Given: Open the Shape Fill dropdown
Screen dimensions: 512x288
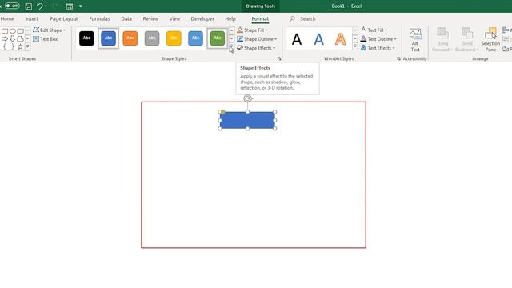Looking at the screenshot, I should pos(253,30).
